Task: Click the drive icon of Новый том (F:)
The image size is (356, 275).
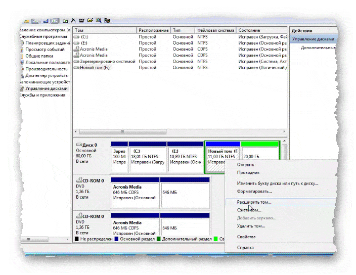Action: [76, 67]
